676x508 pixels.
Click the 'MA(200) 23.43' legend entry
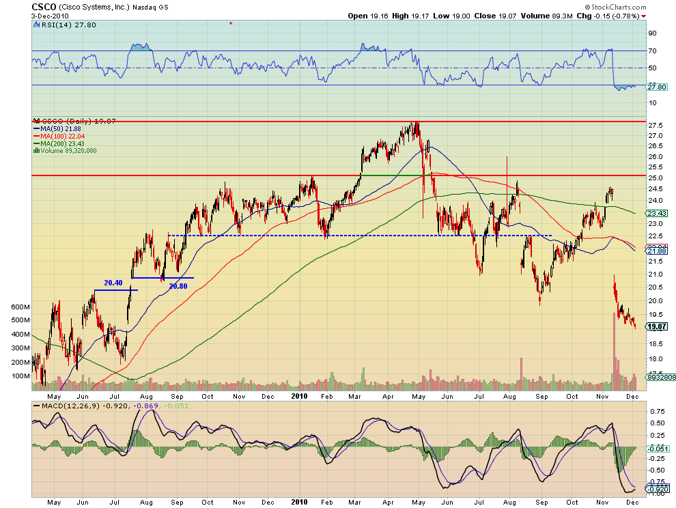pyautogui.click(x=63, y=143)
